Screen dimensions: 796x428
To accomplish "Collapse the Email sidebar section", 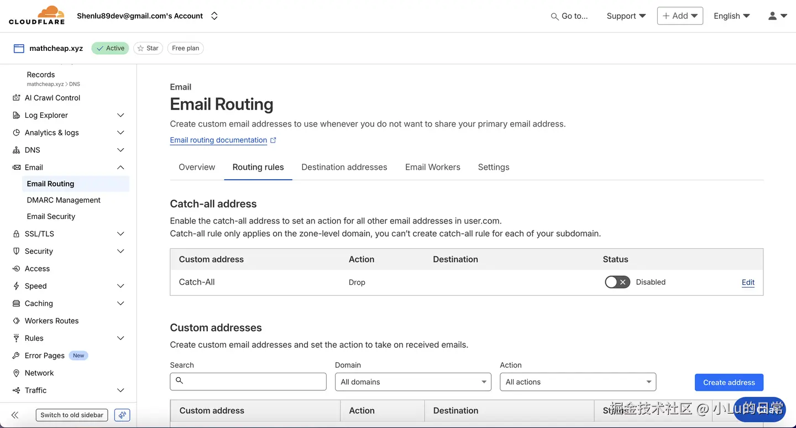I will point(121,168).
